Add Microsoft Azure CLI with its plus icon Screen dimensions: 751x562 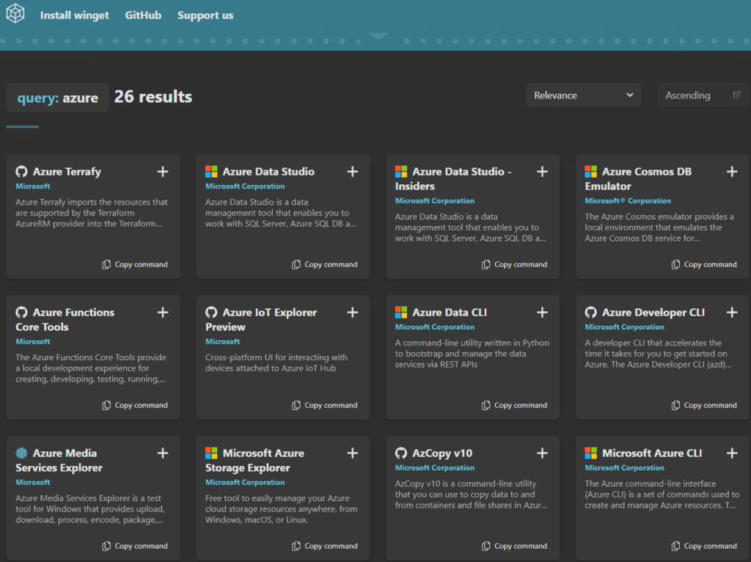[x=732, y=453]
